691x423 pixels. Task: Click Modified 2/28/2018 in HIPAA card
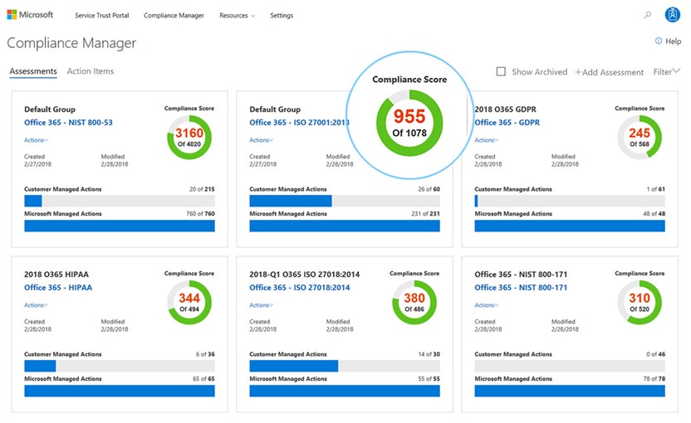tap(115, 325)
